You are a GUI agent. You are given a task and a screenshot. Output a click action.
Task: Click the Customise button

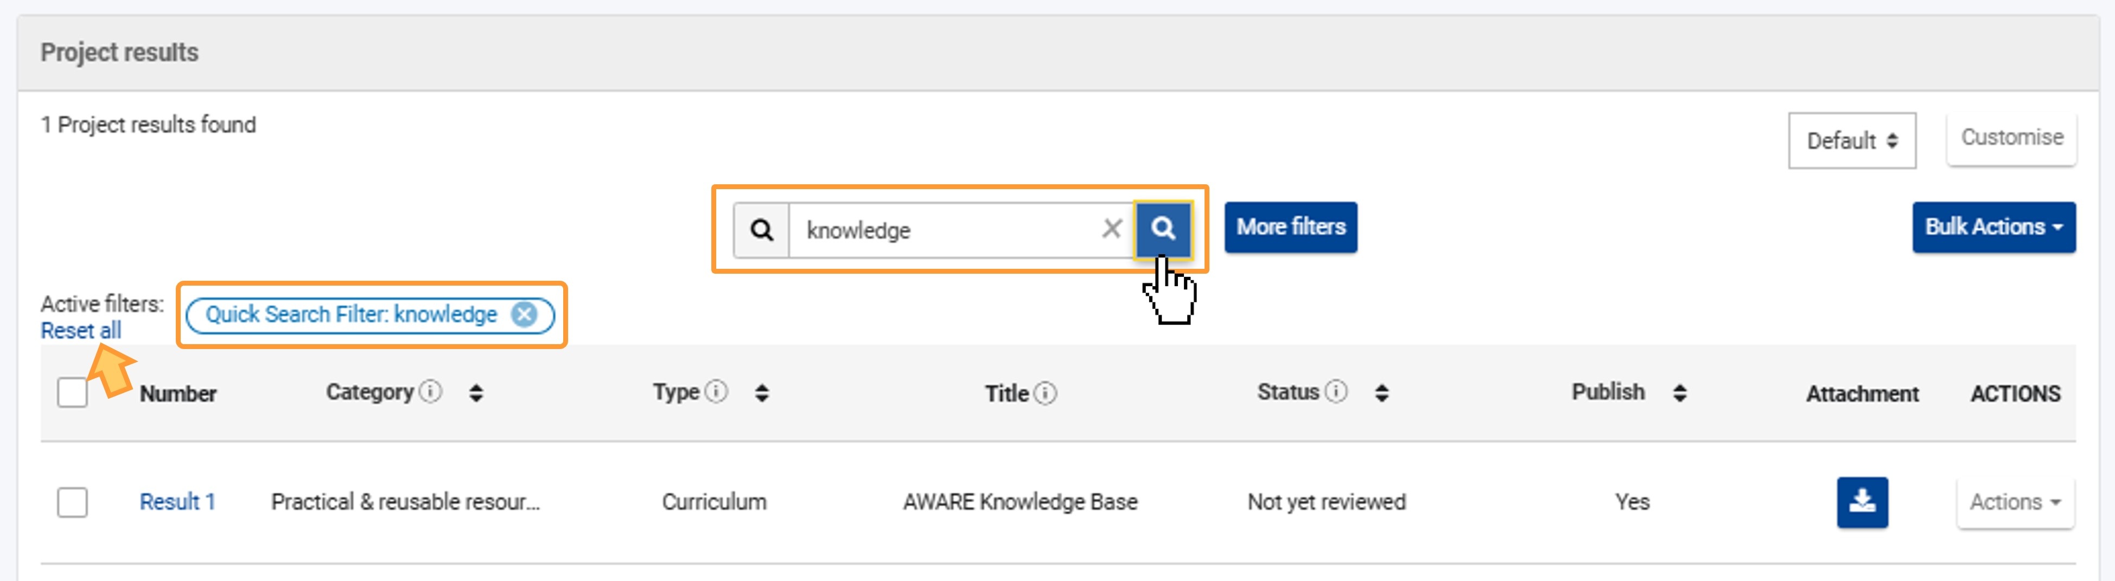pos(2011,138)
